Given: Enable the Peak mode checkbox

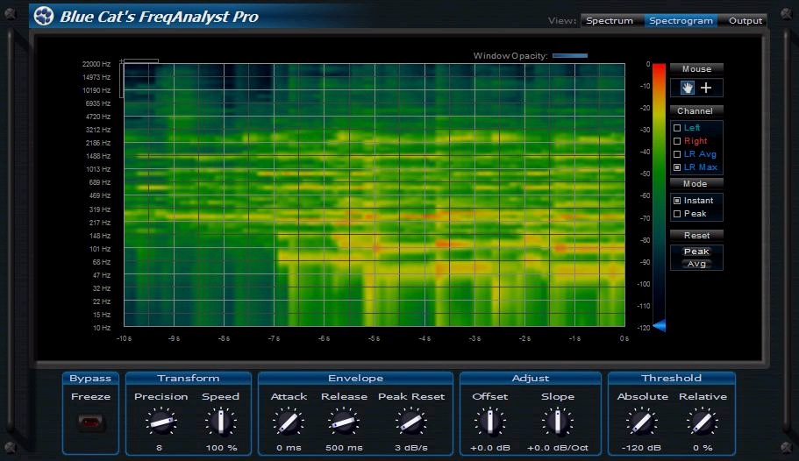Looking at the screenshot, I should click(x=677, y=214).
